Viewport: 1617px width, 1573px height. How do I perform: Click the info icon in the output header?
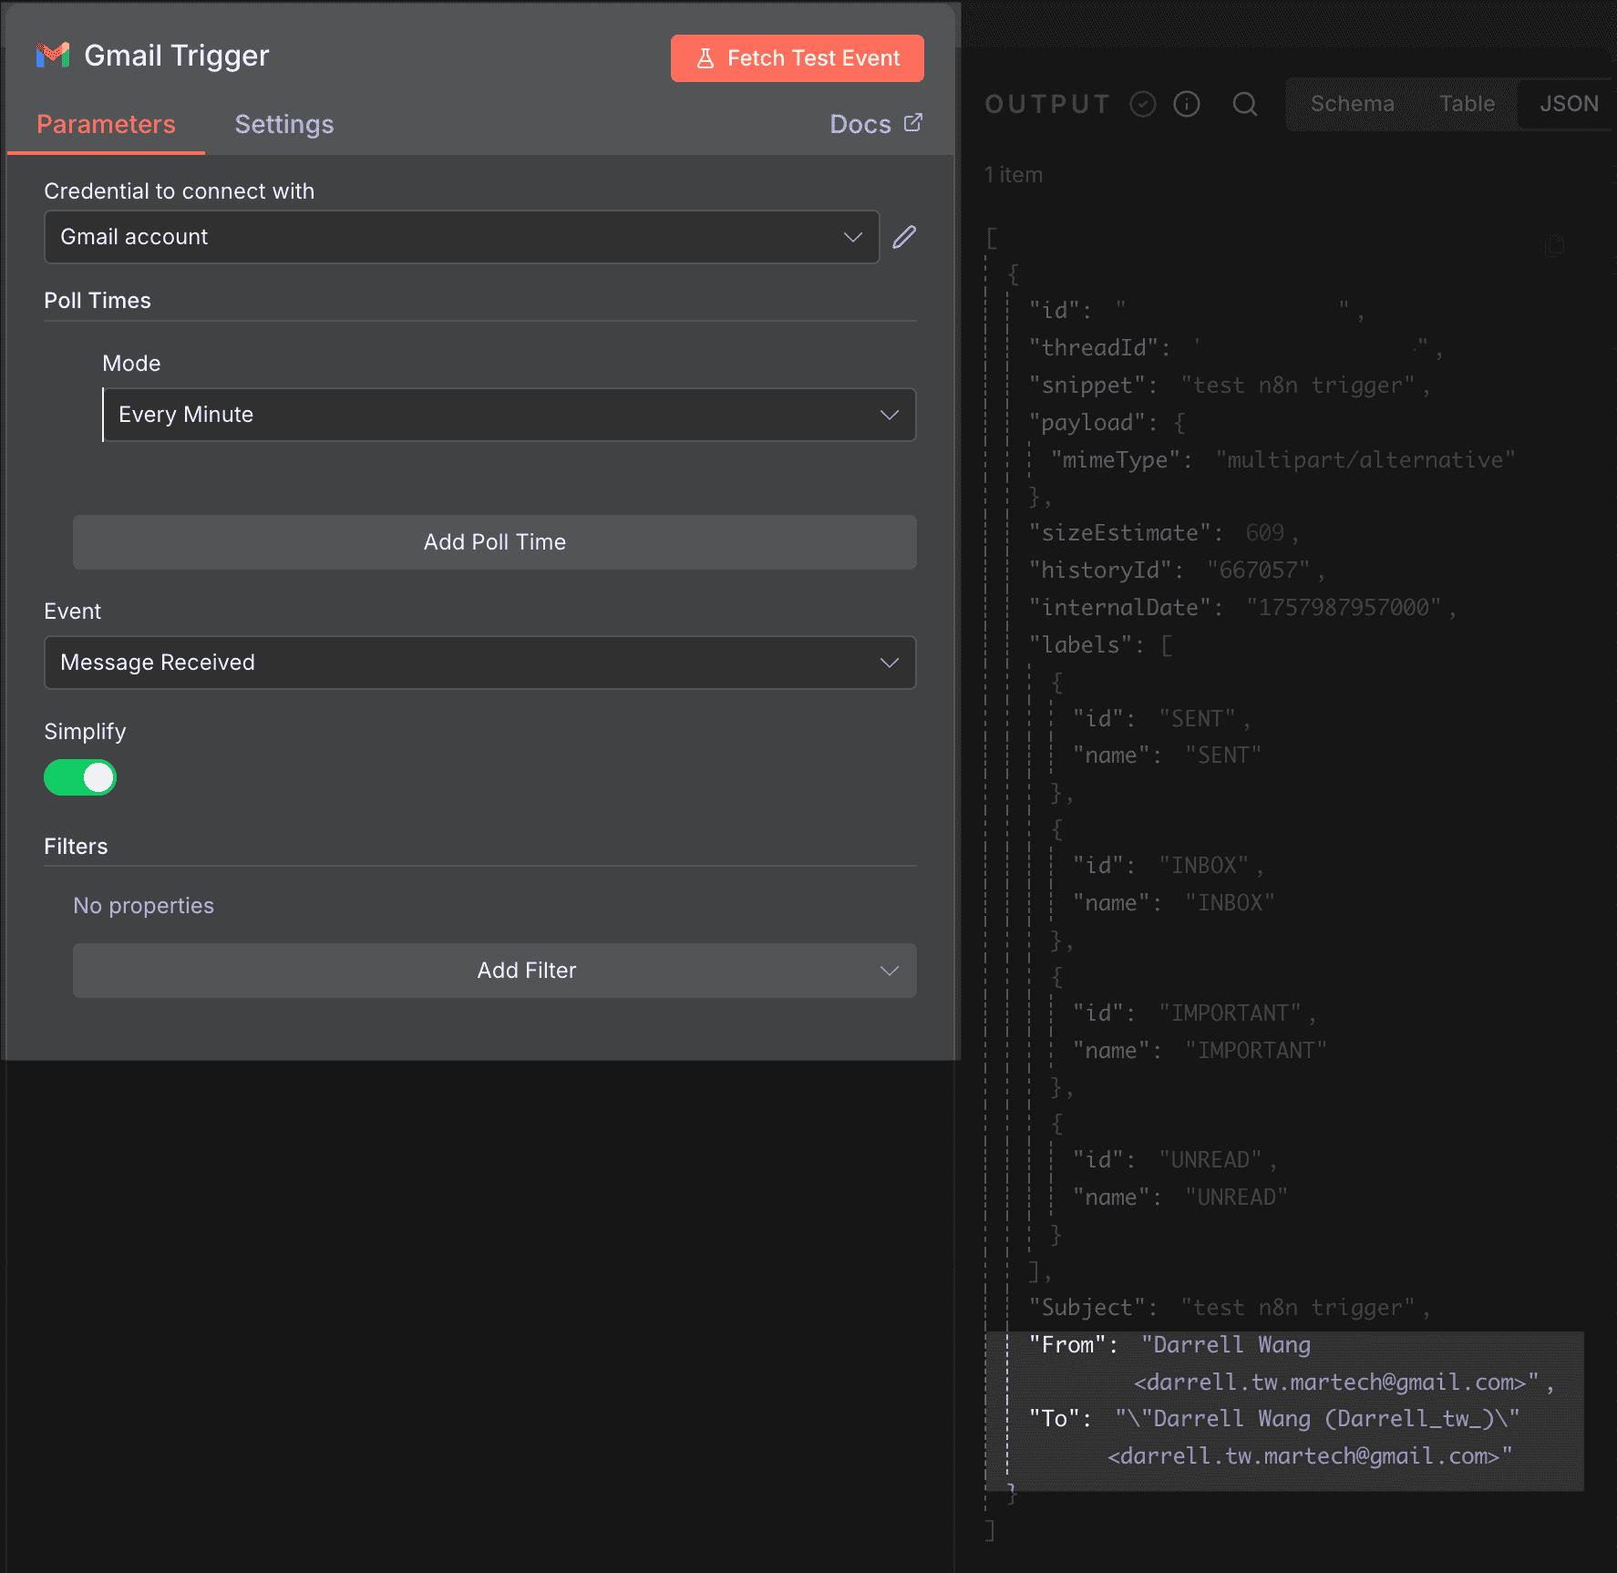pos(1187,104)
